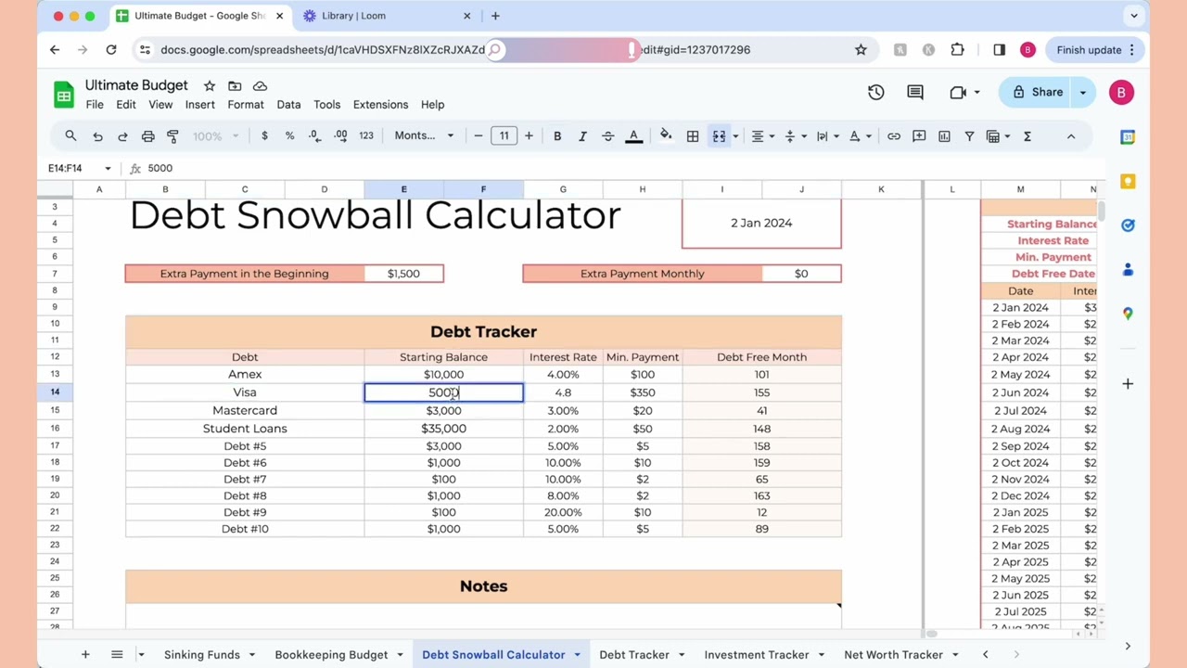1187x668 pixels.
Task: Switch to Sinking Funds sheet tab
Action: pos(202,654)
